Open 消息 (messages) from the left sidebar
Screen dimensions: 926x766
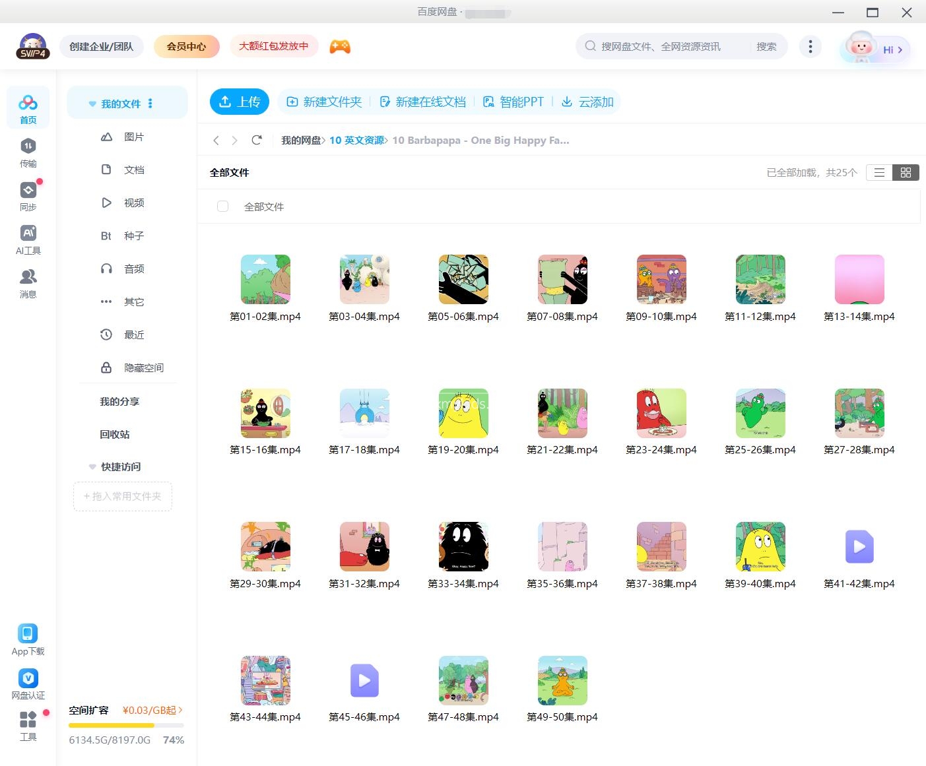[28, 283]
